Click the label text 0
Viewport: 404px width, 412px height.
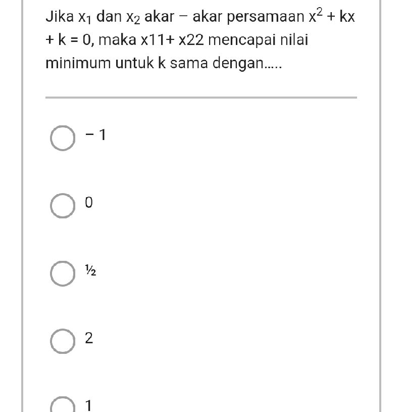tap(89, 203)
